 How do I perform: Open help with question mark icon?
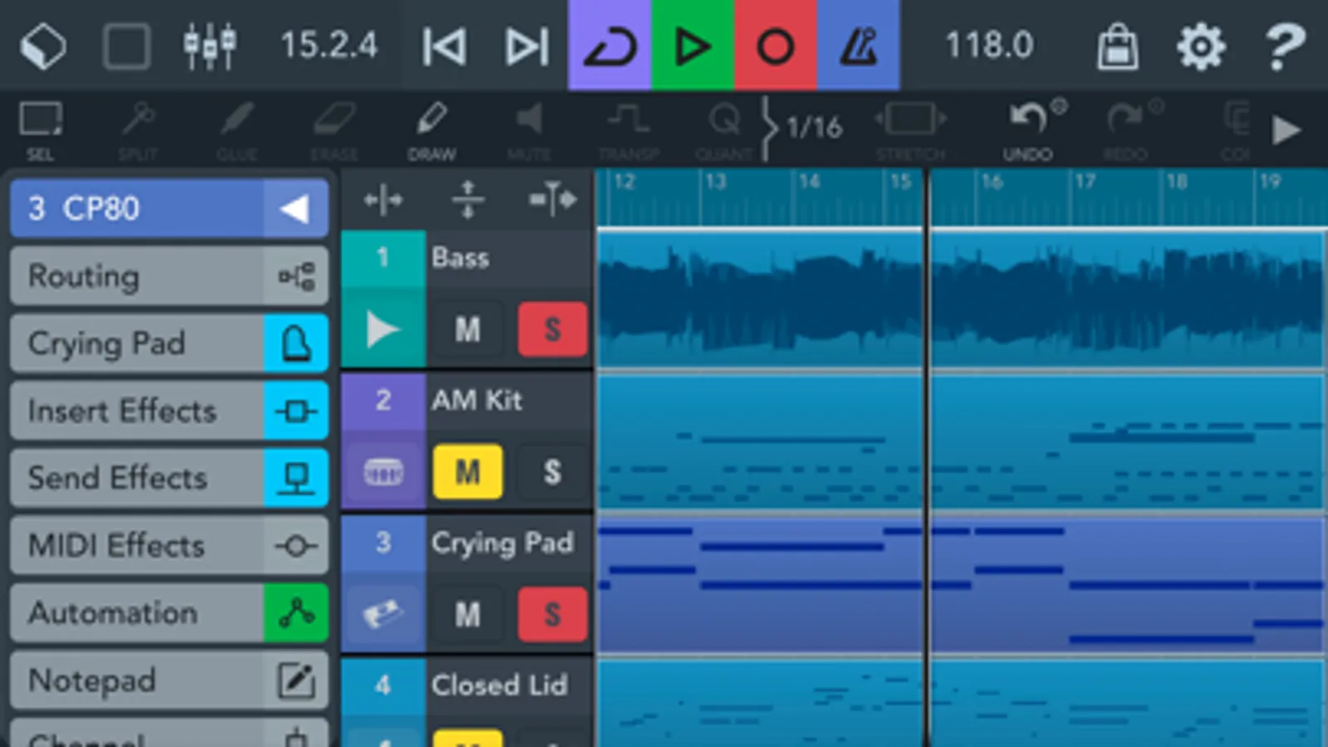(x=1285, y=46)
